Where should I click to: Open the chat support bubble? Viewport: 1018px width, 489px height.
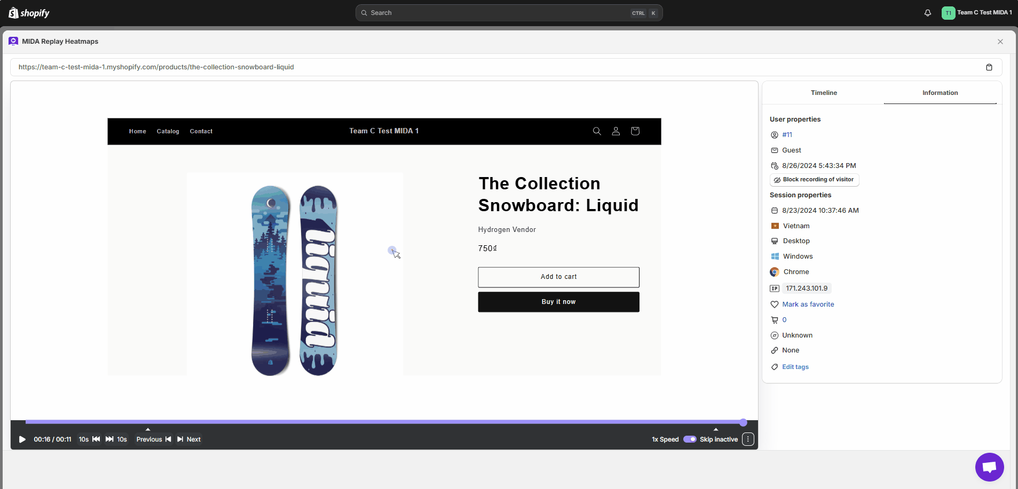point(989,467)
